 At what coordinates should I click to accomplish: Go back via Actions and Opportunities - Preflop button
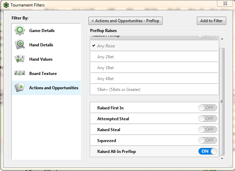(125, 21)
